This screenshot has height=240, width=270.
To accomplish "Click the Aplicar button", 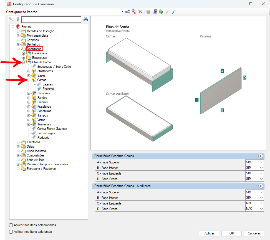I will coord(209,233).
